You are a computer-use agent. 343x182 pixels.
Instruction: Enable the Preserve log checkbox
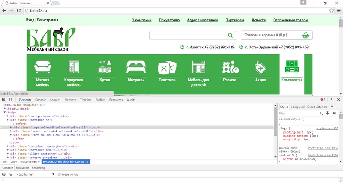(59, 174)
